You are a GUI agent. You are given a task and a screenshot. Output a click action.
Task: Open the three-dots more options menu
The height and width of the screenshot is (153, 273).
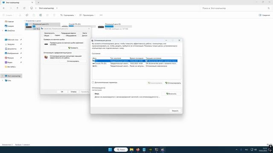click(x=101, y=15)
